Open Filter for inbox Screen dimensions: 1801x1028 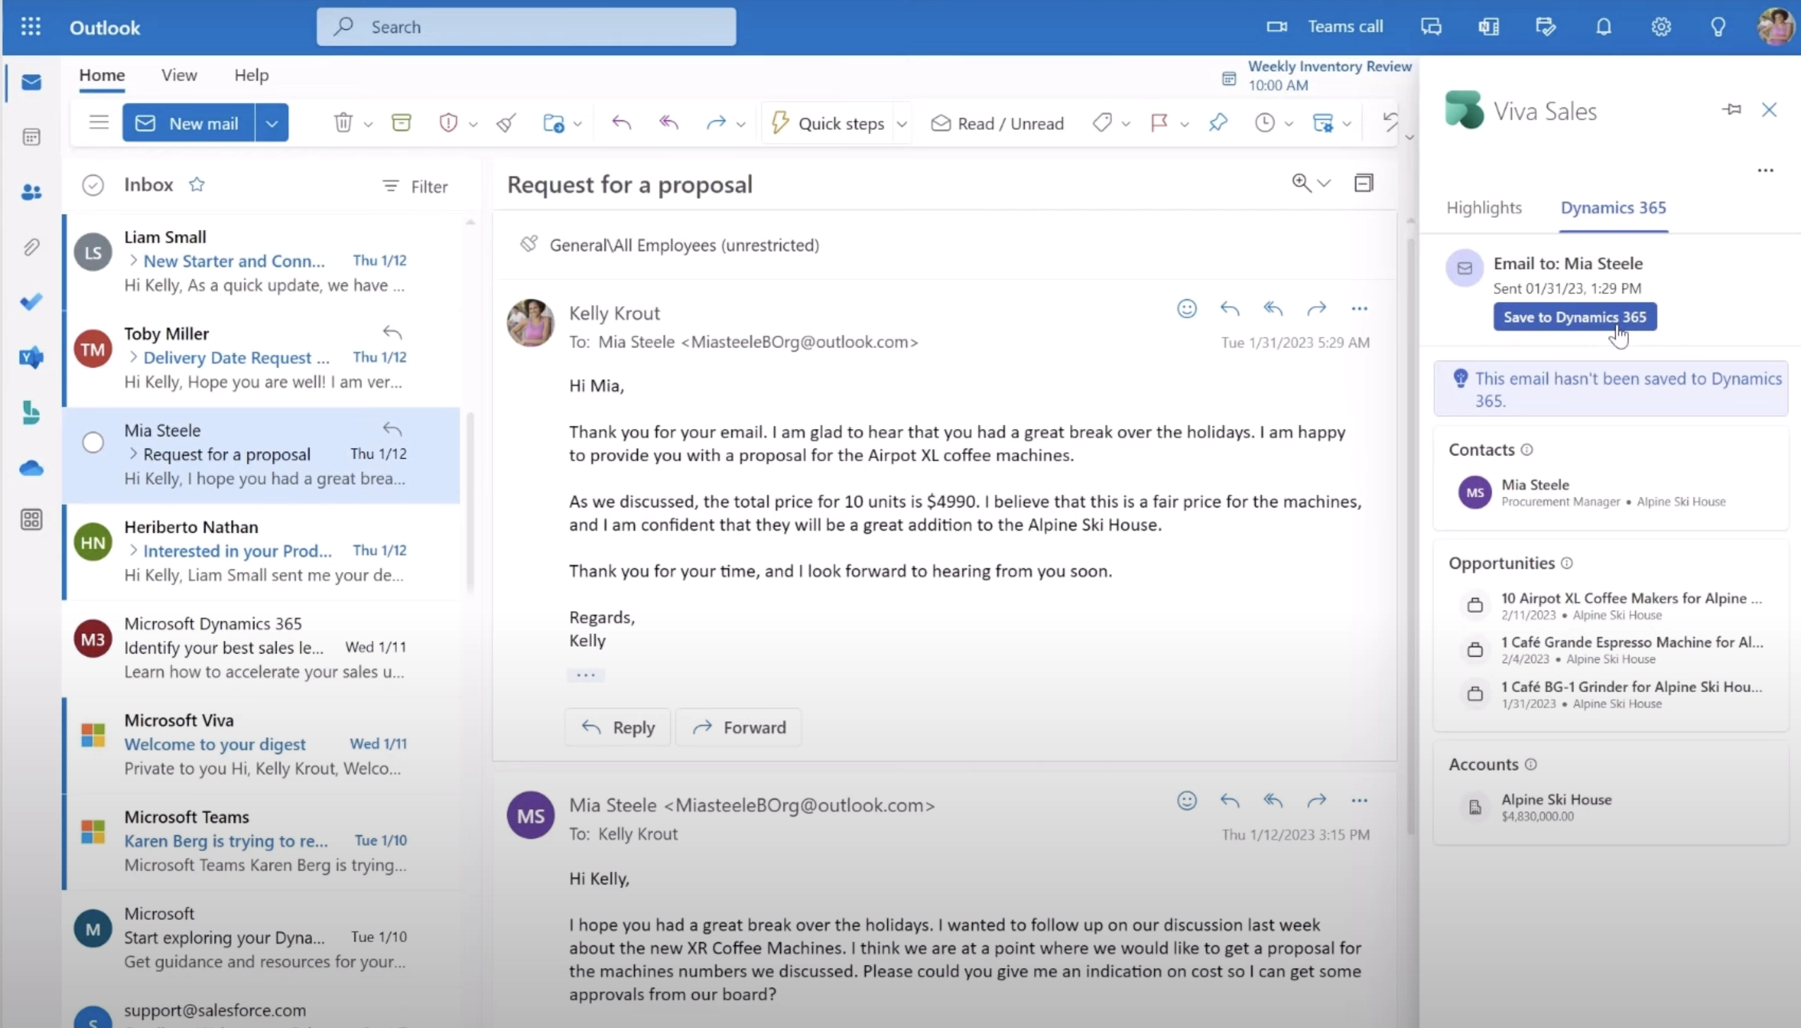pos(415,186)
